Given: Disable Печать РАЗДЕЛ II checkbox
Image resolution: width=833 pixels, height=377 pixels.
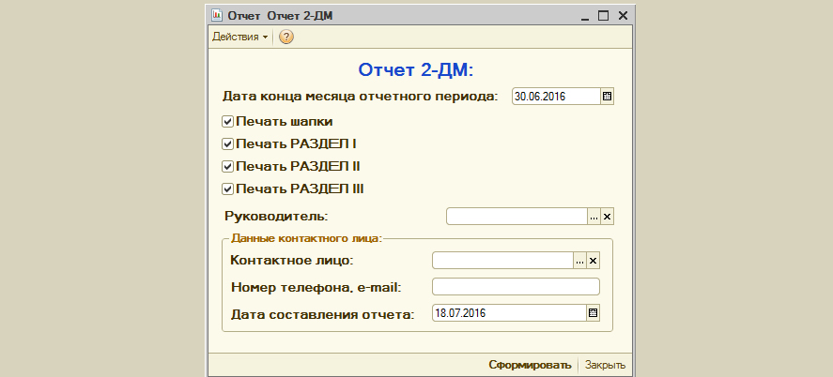Looking at the screenshot, I should click(227, 166).
